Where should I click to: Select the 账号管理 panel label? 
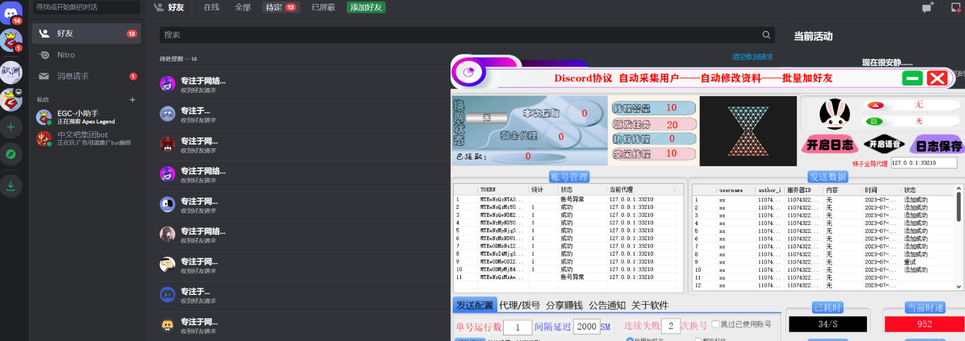pos(569,177)
